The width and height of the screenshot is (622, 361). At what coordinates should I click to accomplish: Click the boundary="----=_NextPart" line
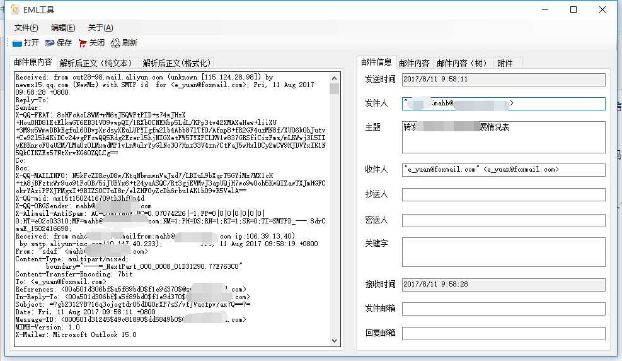144,267
